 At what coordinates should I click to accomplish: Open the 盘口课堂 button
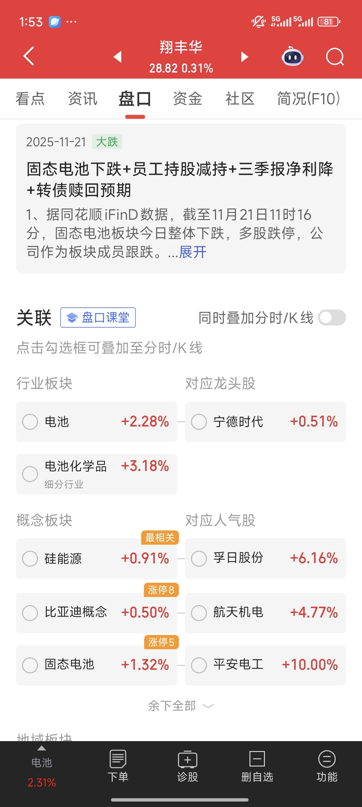point(98,317)
